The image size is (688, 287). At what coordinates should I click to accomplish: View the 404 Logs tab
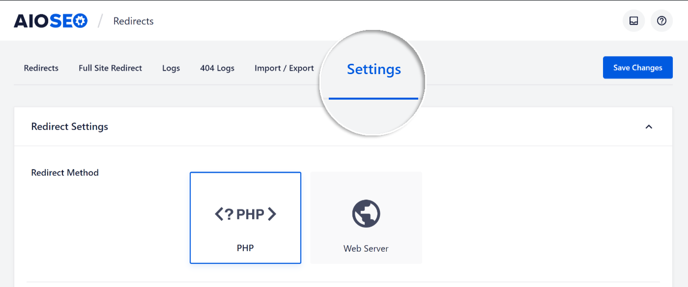[x=217, y=68]
